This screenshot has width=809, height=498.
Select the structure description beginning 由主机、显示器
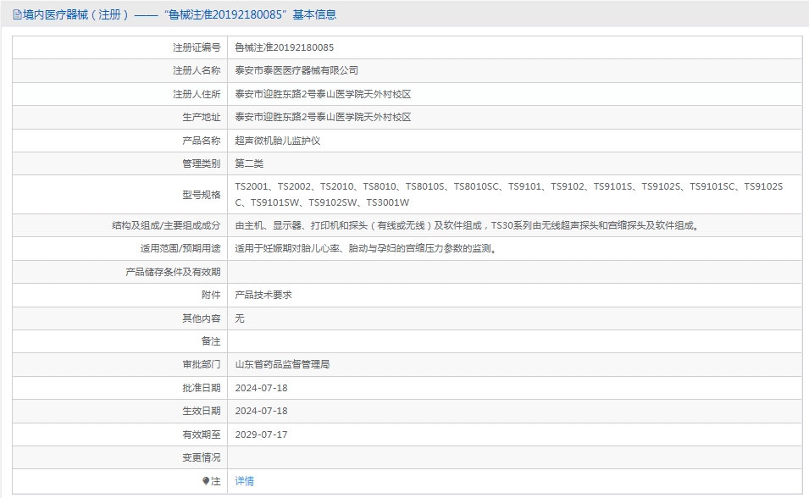point(468,225)
